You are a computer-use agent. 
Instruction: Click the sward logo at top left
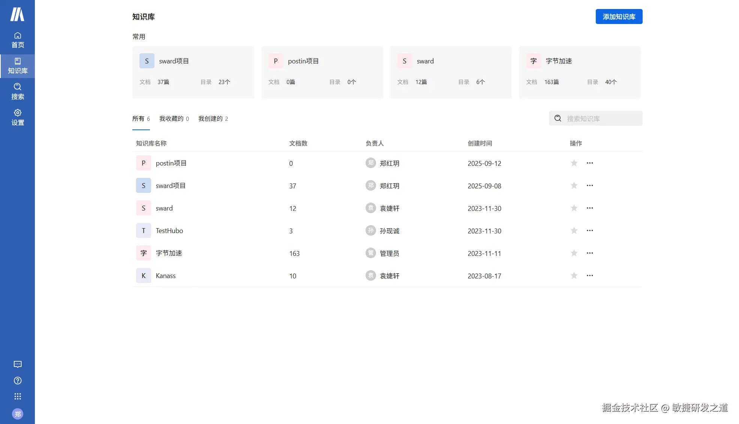[17, 14]
